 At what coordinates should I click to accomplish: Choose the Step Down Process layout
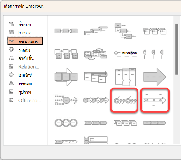pyautogui.click(x=125, y=31)
